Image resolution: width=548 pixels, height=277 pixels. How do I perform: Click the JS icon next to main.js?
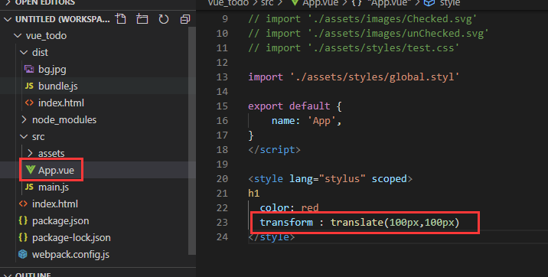point(29,187)
